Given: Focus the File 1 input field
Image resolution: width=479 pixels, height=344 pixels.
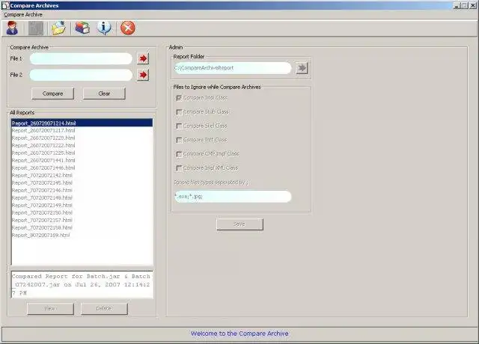Looking at the screenshot, I should tap(81, 58).
